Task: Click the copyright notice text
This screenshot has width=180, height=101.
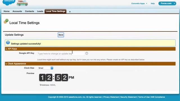Action: click(75, 97)
